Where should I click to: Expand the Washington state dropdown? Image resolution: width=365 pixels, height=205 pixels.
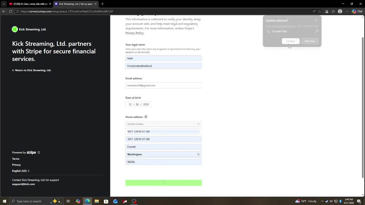click(163, 154)
